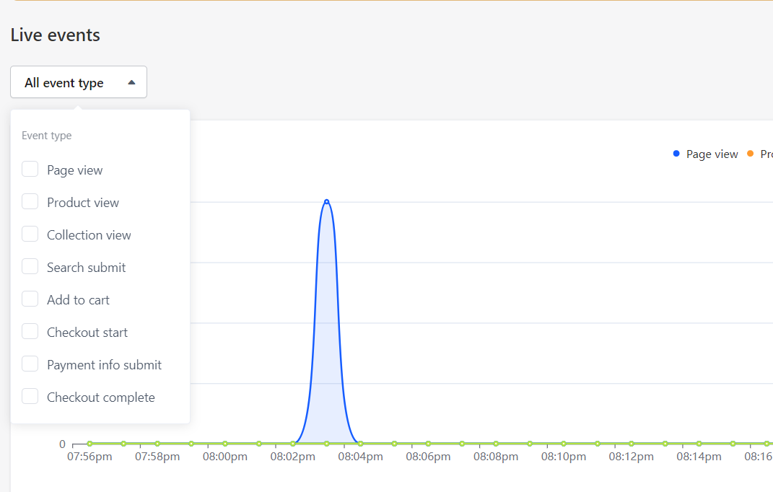Collapse the All event type dropdown

[78, 82]
